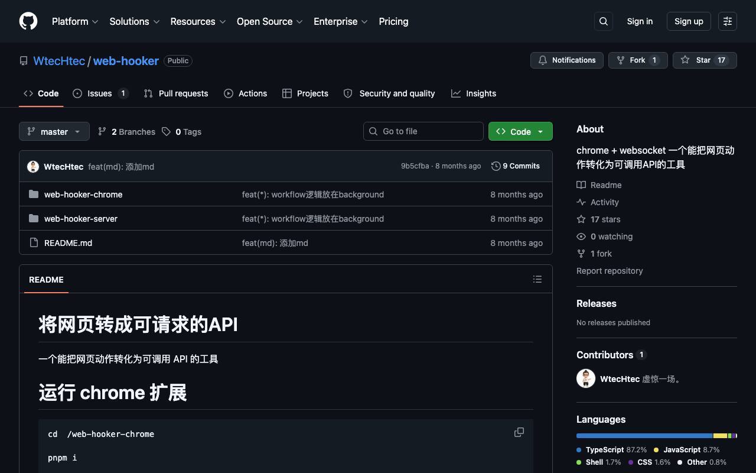View the 1 fork link
756x473 pixels.
(594, 254)
